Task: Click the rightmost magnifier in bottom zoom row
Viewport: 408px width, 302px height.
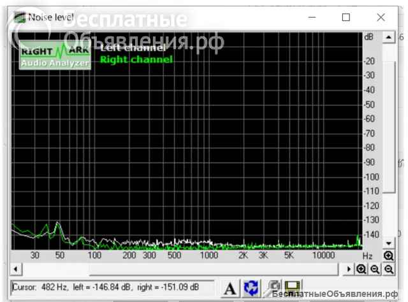Action: coord(388,269)
